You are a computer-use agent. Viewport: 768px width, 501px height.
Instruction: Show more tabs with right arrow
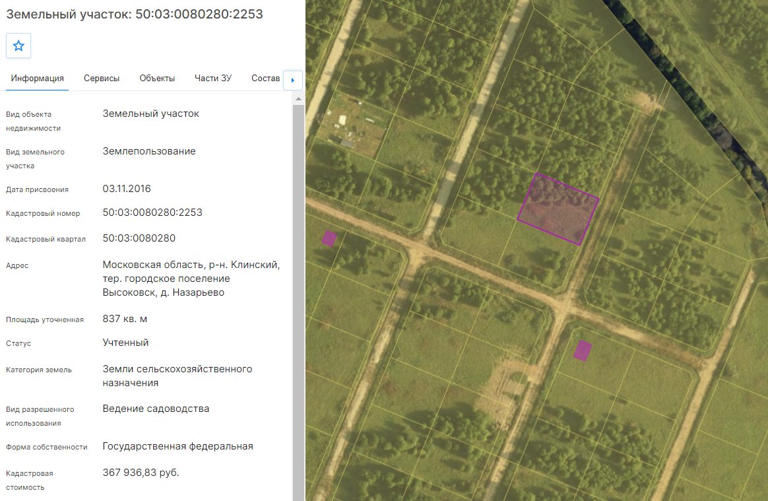point(293,80)
